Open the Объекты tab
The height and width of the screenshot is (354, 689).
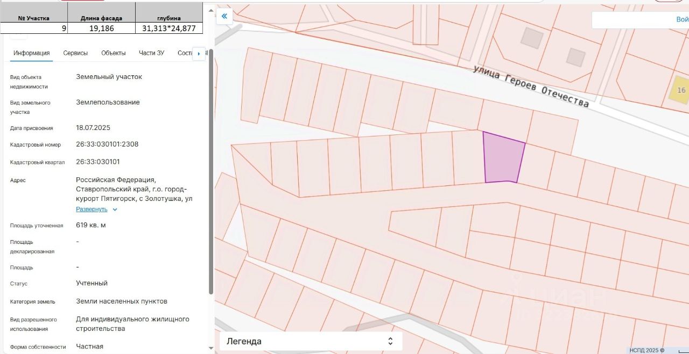(x=114, y=53)
